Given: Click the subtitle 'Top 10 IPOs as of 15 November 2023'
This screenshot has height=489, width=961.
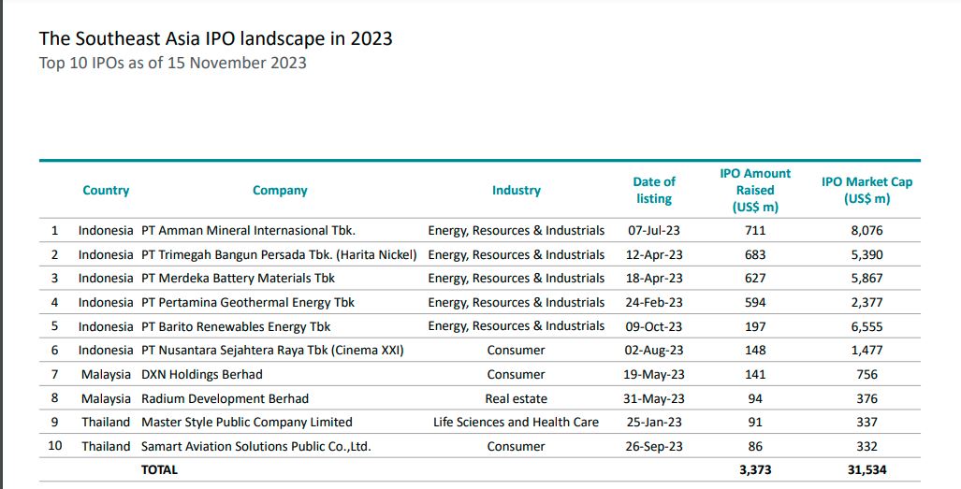Looking at the screenshot, I should pyautogui.click(x=172, y=63).
